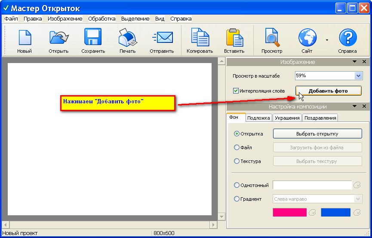Click the Копировать toolbar icon

click(200, 37)
